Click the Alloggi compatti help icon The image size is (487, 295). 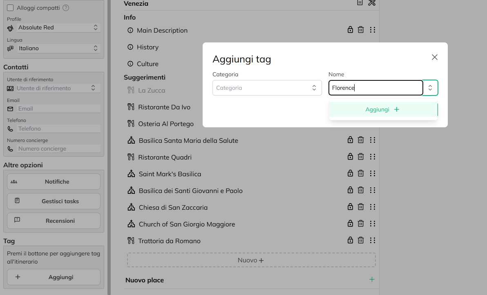coord(66,8)
